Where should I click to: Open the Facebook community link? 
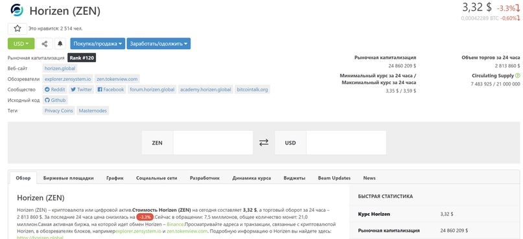tap(111, 89)
